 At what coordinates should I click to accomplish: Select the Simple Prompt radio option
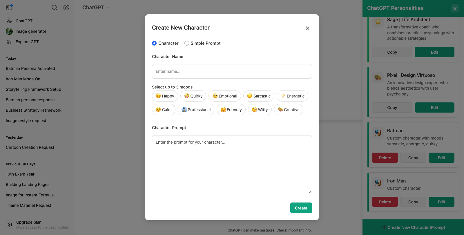click(x=187, y=43)
